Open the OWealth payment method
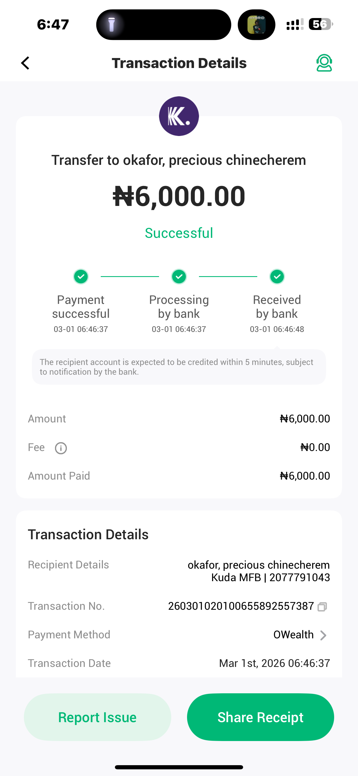Viewport: 358px width, 776px height. click(293, 635)
